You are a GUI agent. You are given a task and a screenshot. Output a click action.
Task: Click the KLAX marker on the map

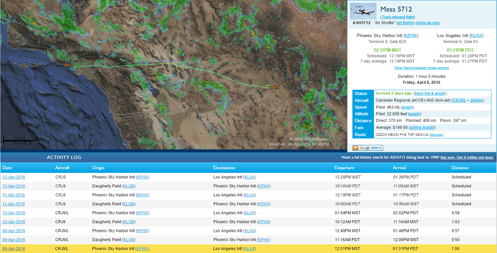tap(69, 66)
